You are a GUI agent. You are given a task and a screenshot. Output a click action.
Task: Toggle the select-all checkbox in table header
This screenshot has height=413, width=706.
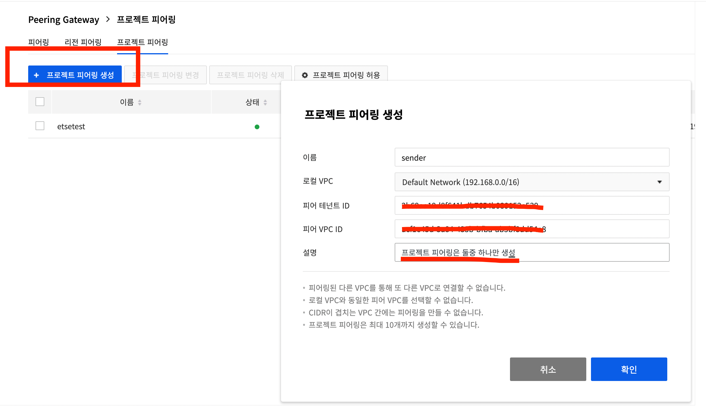(40, 102)
